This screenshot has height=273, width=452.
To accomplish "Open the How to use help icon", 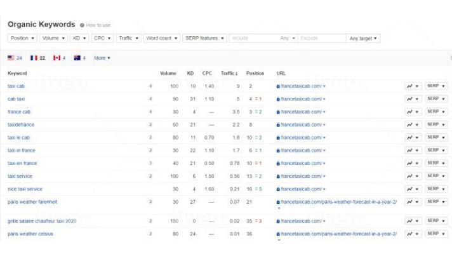I will (x=82, y=25).
